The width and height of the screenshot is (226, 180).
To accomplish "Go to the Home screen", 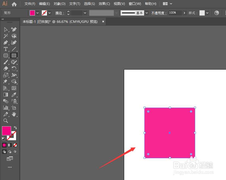I will tap(14, 4).
